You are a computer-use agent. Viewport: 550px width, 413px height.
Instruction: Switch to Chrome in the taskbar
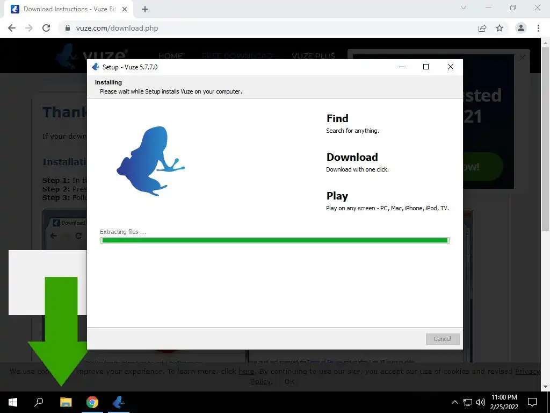tap(92, 402)
